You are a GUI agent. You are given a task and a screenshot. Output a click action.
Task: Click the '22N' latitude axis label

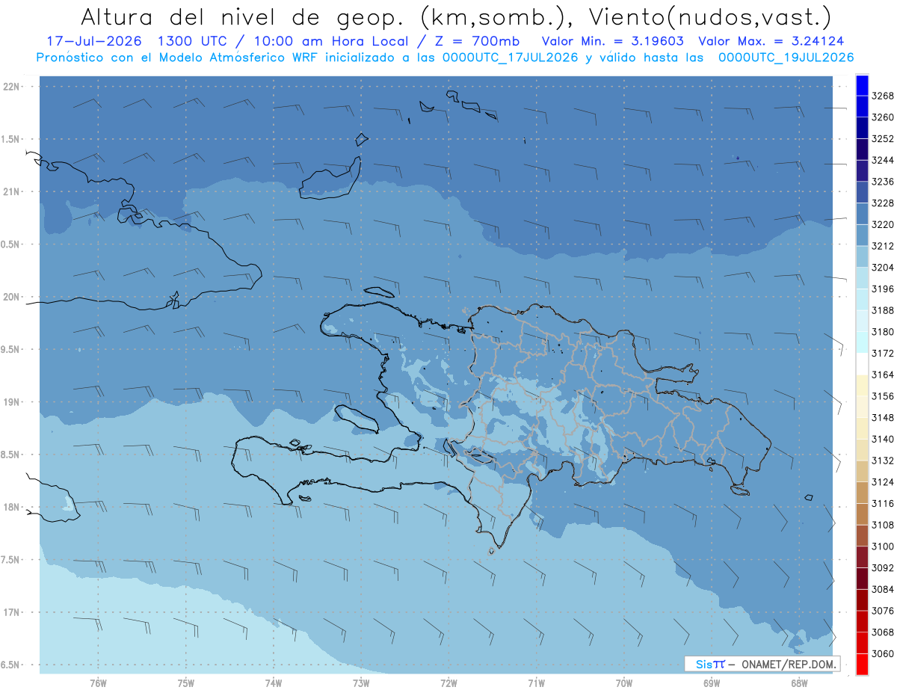point(12,87)
